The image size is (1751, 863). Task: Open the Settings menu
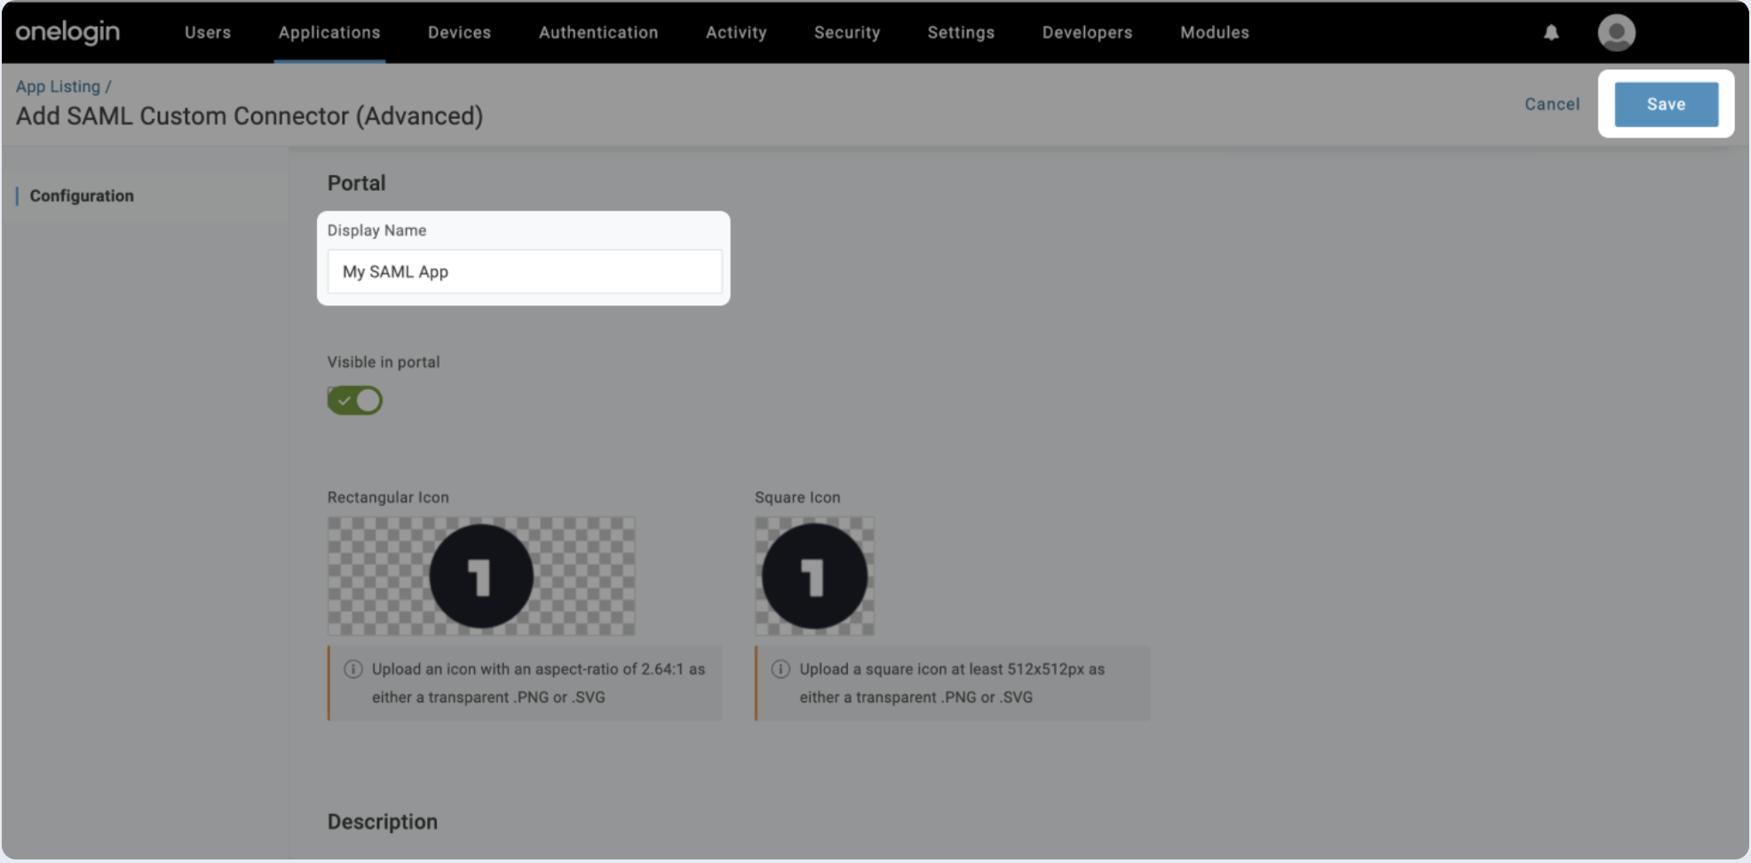point(961,33)
